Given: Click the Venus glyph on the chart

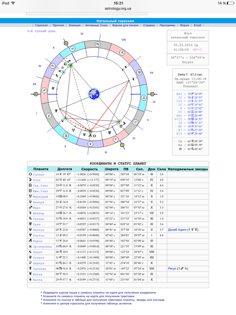Looking at the screenshot, I should 63,121.
